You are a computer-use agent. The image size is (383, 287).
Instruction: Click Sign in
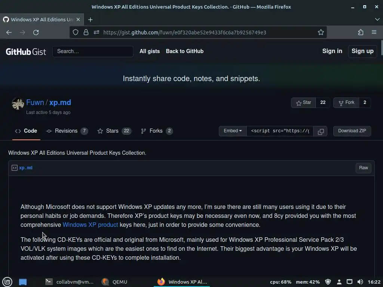[x=332, y=51]
